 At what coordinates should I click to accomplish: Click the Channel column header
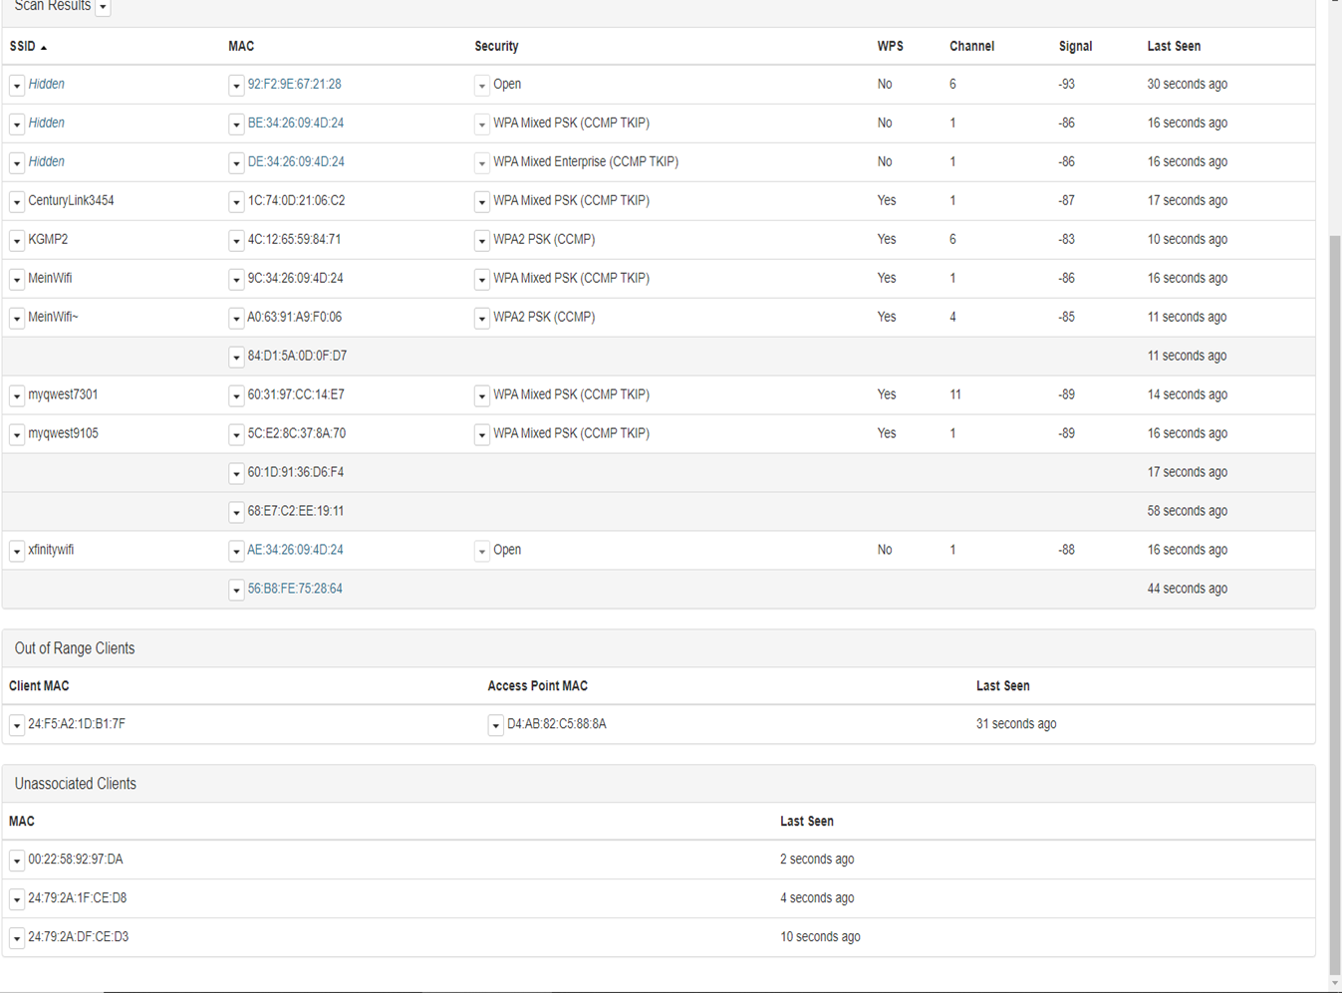point(971,47)
